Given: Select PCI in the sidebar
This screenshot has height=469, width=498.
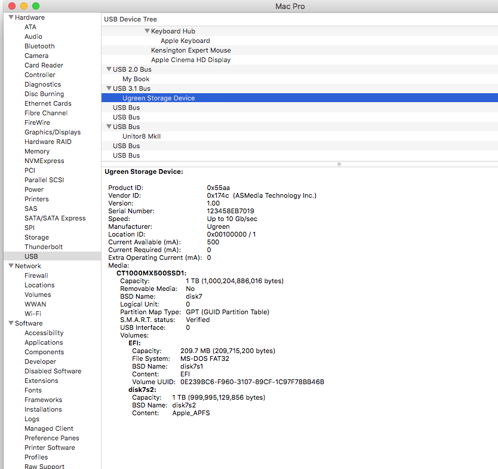Looking at the screenshot, I should pos(30,170).
